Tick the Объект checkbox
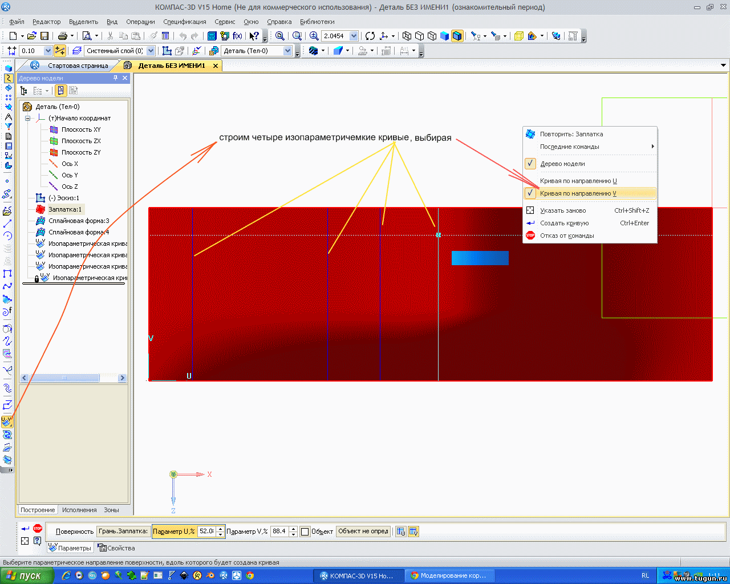The height and width of the screenshot is (584, 730). (305, 532)
